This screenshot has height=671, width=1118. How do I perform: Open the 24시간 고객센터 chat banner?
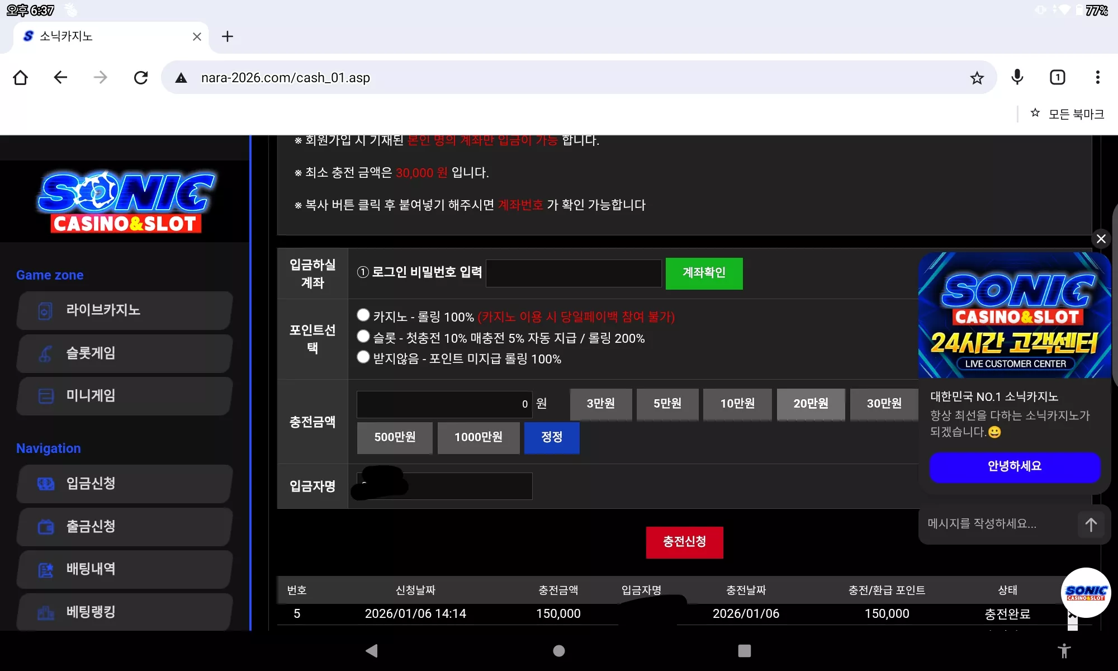pyautogui.click(x=1015, y=315)
